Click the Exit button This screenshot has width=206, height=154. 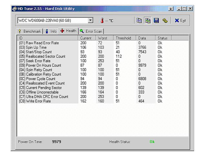click(x=180, y=21)
